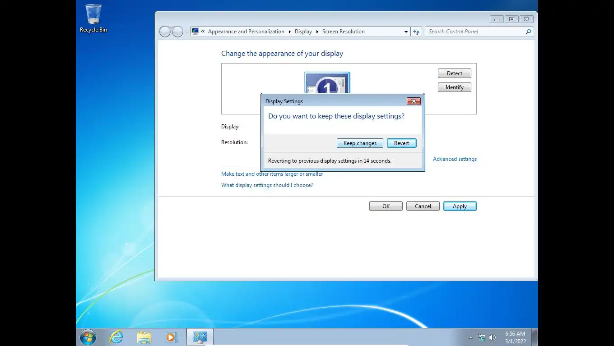This screenshot has width=614, height=346.
Task: Launch Internet Explorer from the taskbar
Action: coord(116,337)
